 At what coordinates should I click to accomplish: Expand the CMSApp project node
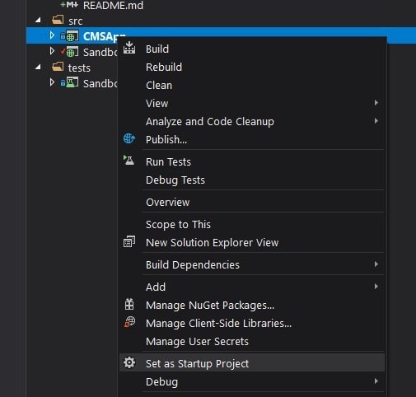(x=52, y=35)
